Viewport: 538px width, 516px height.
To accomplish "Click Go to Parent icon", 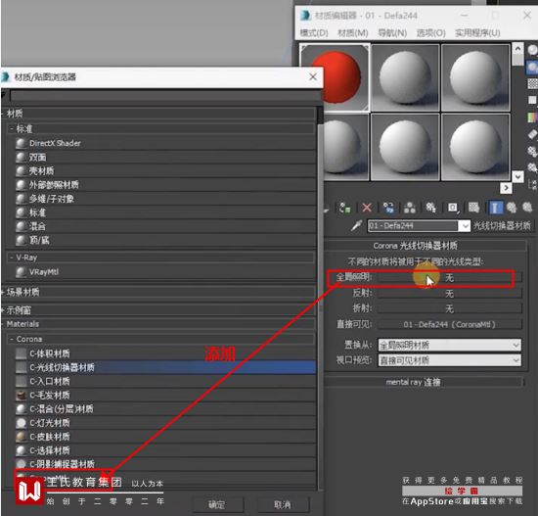I will click(512, 208).
